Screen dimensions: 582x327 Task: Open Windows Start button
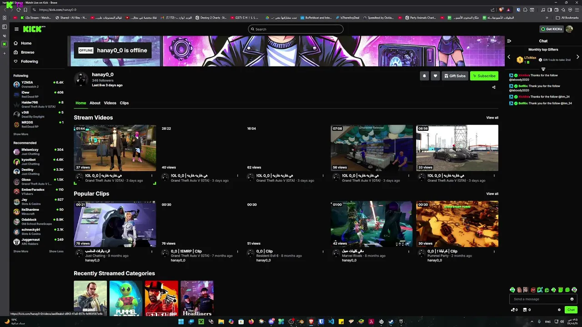[181, 322]
